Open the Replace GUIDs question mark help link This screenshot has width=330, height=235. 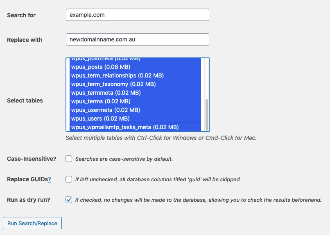pyautogui.click(x=50, y=179)
